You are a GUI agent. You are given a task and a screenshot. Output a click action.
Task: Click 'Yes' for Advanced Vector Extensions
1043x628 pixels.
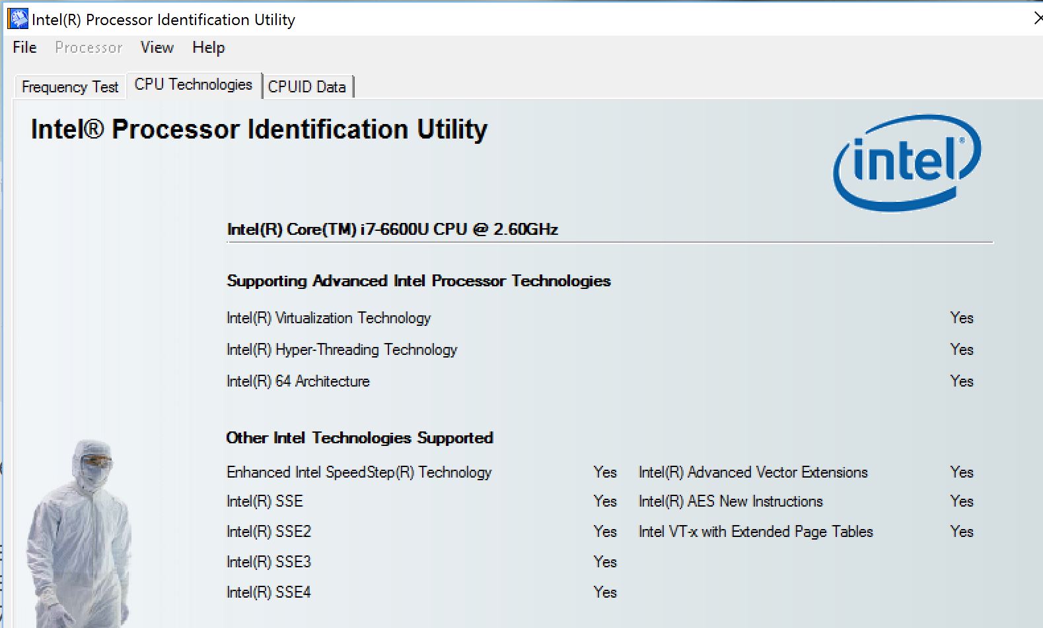962,472
